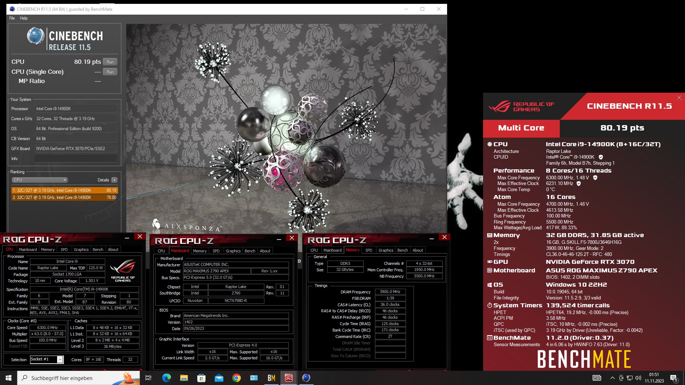The height and width of the screenshot is (385, 685).
Task: Click the Cinebench globe logo
Action: 36,36
